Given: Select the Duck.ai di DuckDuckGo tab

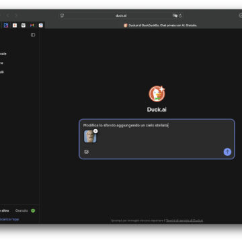Looking at the screenshot, I should tap(161, 26).
